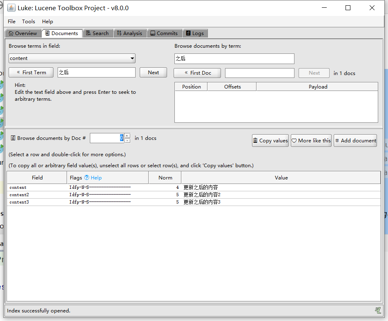
Task: Click the Browse documents by term field
Action: (234, 59)
